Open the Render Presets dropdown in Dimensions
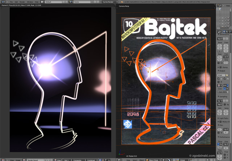 point(220,39)
